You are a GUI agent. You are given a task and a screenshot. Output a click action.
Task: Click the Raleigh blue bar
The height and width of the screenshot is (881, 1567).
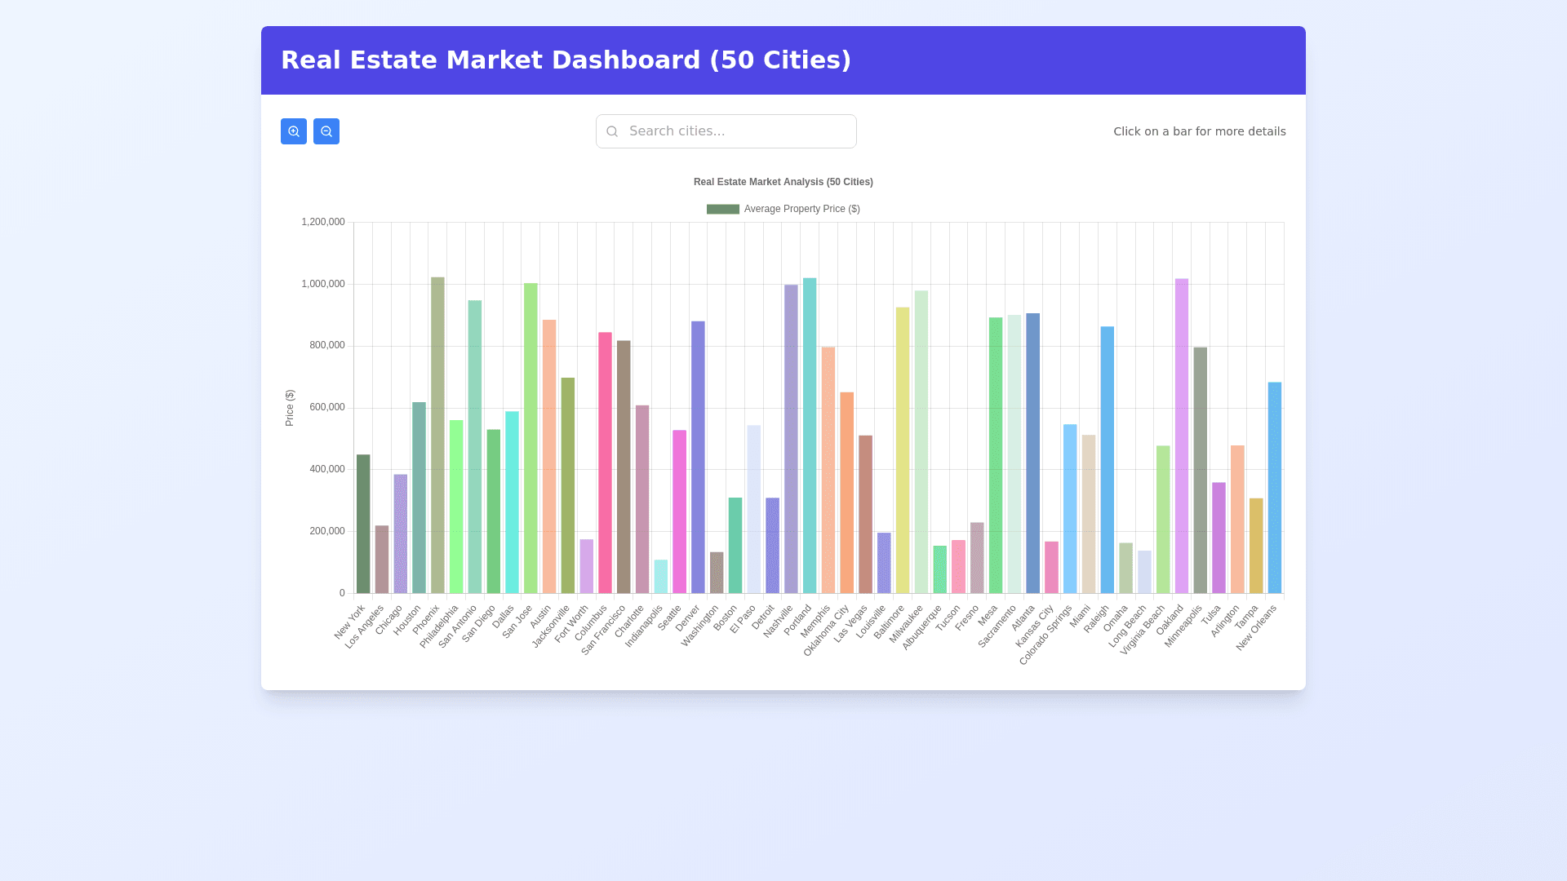point(1108,459)
